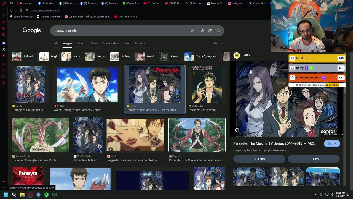Open sidebar settings gear icon
The width and height of the screenshot is (353, 199).
pyautogui.click(x=4, y=83)
